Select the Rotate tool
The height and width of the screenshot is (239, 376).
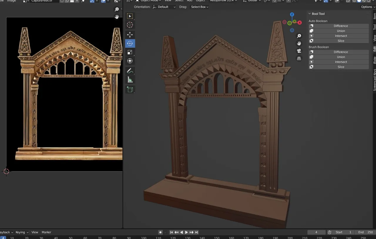pyautogui.click(x=130, y=43)
